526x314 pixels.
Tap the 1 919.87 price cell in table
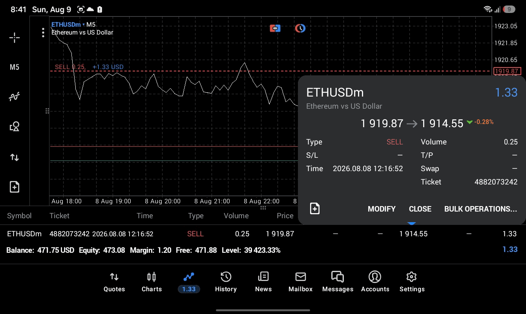[x=280, y=234]
